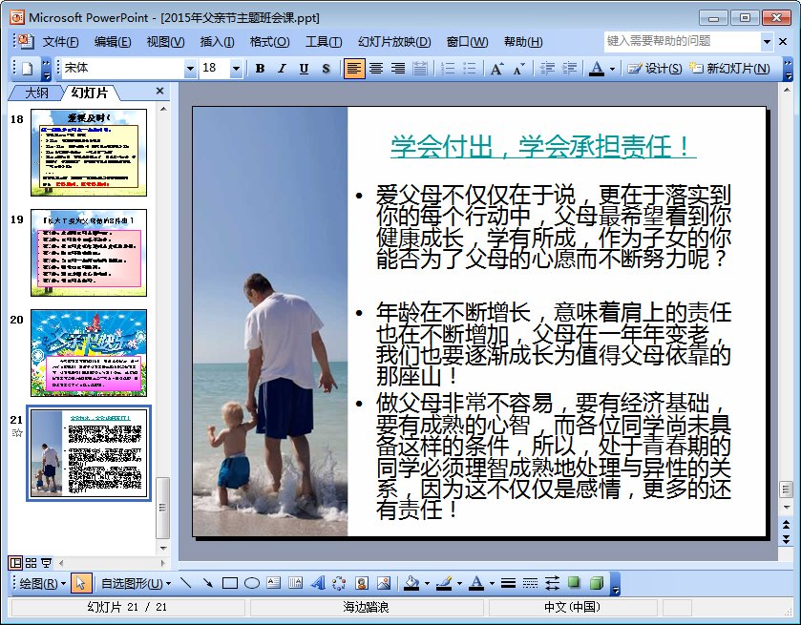Apply distributed text alignment

click(420, 69)
